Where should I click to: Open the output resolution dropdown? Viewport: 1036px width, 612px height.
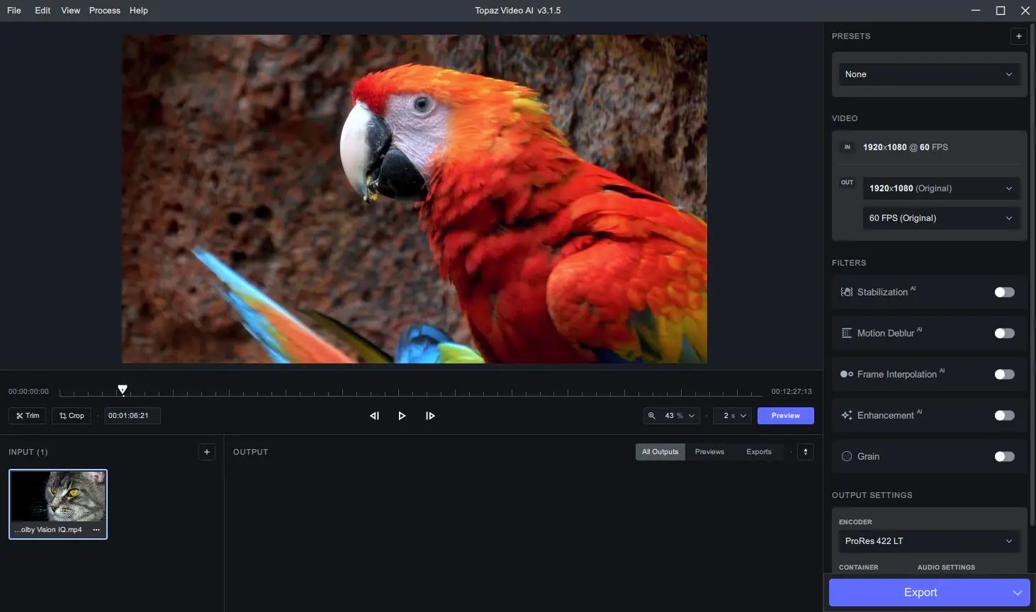click(x=941, y=188)
